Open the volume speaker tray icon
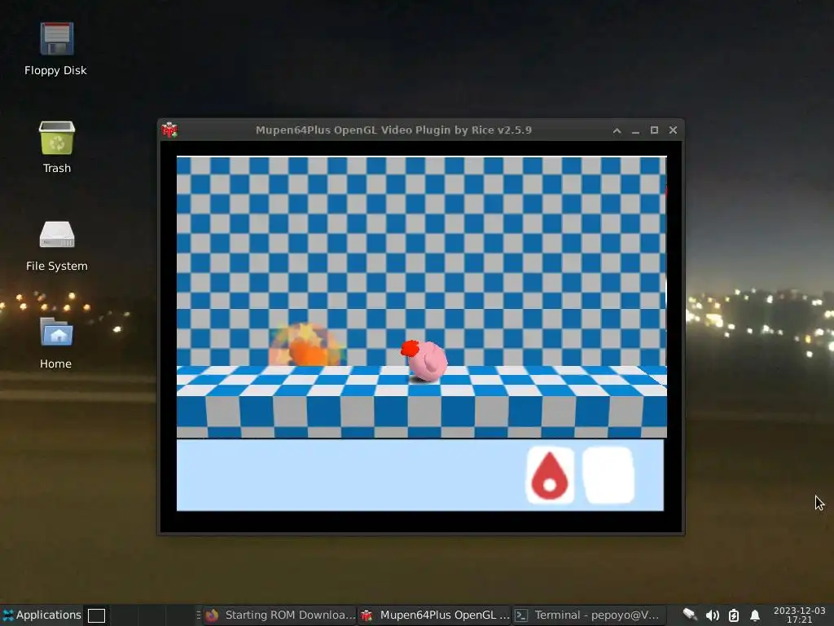The image size is (834, 626). (712, 615)
